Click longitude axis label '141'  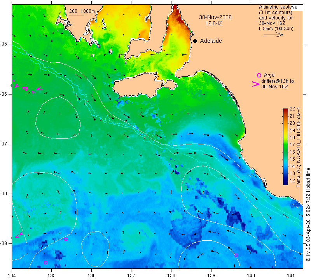coord(291,275)
